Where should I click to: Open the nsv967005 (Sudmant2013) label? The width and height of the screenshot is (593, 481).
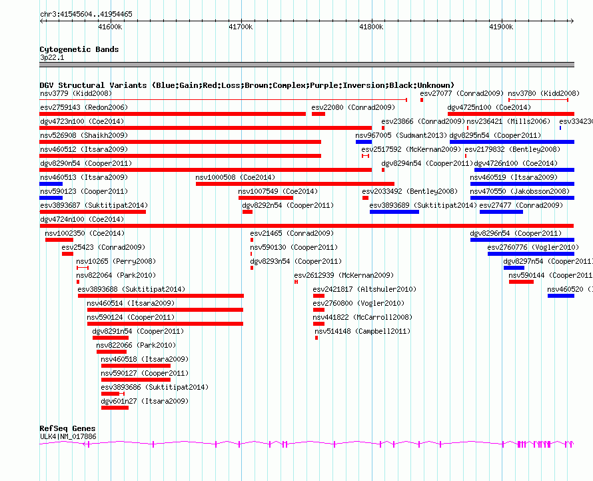pyautogui.click(x=401, y=135)
